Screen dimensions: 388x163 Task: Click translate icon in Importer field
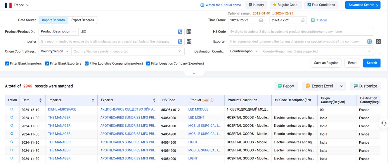(x=180, y=42)
